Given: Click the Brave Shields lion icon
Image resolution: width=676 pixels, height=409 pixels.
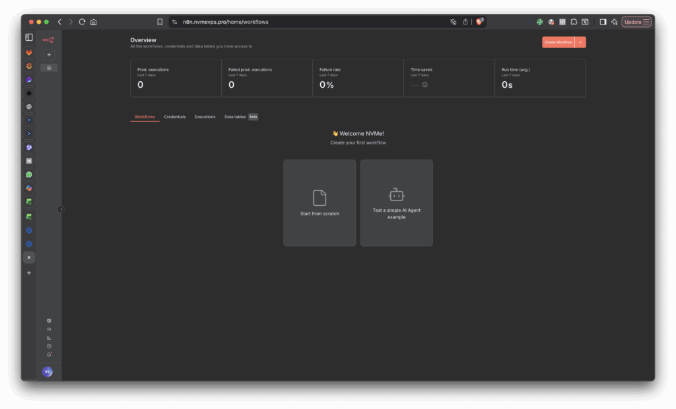Looking at the screenshot, I should tap(479, 22).
